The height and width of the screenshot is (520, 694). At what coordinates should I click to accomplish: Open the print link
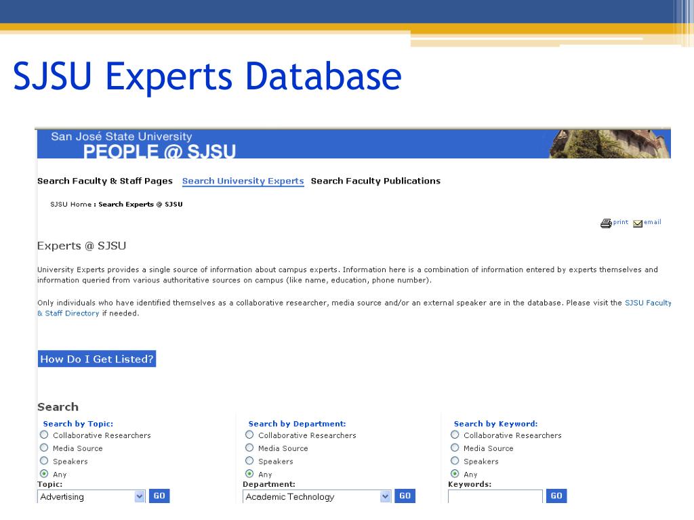click(621, 222)
